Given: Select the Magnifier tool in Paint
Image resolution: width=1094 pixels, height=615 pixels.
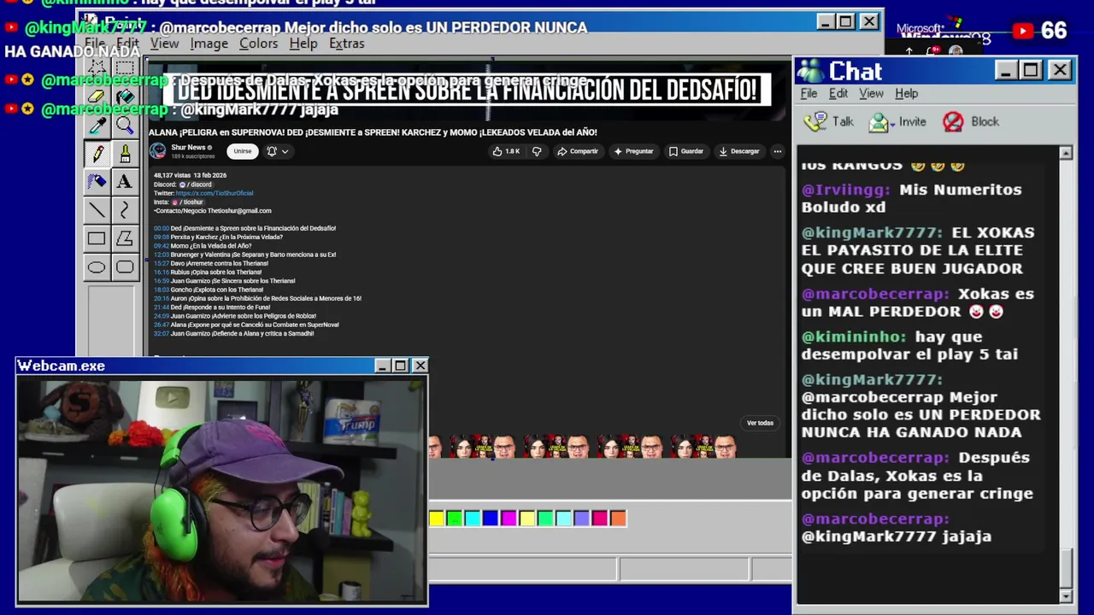Looking at the screenshot, I should click(x=125, y=126).
